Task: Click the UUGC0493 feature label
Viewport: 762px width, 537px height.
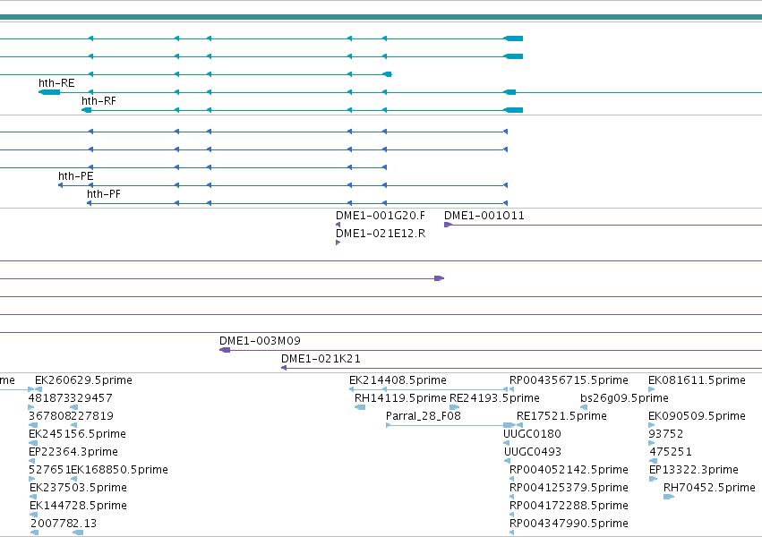Action: point(533,452)
